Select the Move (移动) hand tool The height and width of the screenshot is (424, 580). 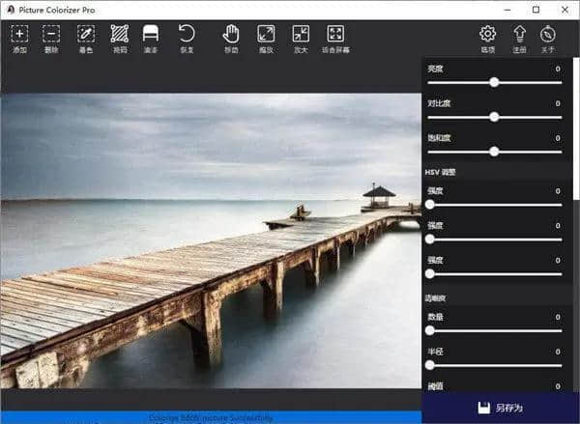(231, 35)
